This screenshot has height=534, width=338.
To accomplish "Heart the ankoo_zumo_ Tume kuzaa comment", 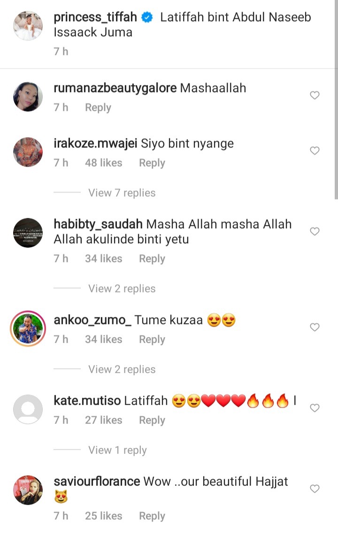I will pyautogui.click(x=315, y=327).
